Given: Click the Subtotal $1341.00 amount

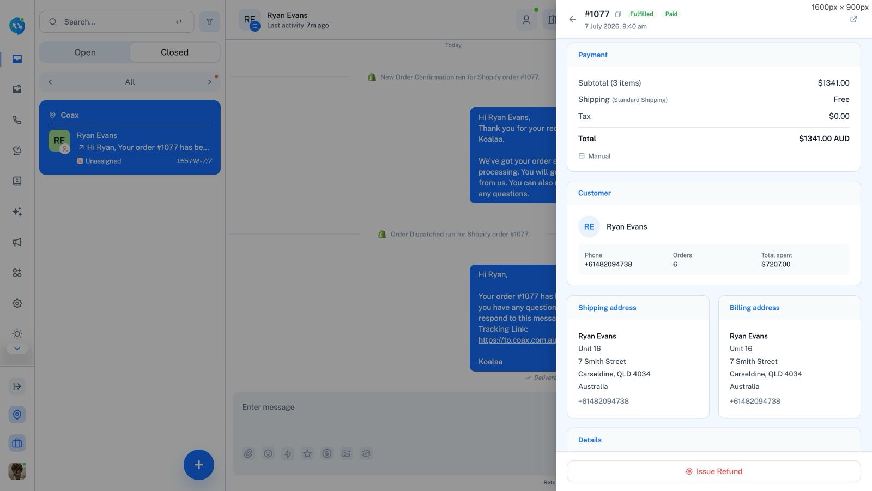Looking at the screenshot, I should tap(833, 83).
